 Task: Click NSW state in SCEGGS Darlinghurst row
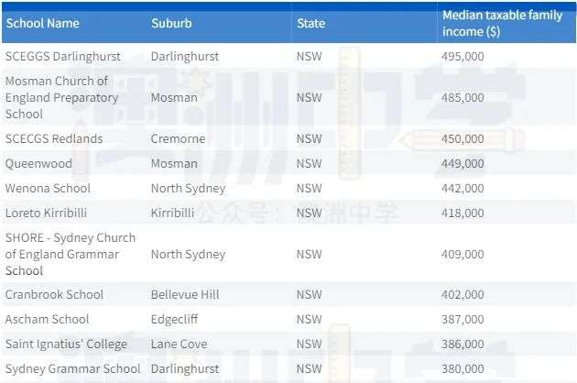[310, 56]
